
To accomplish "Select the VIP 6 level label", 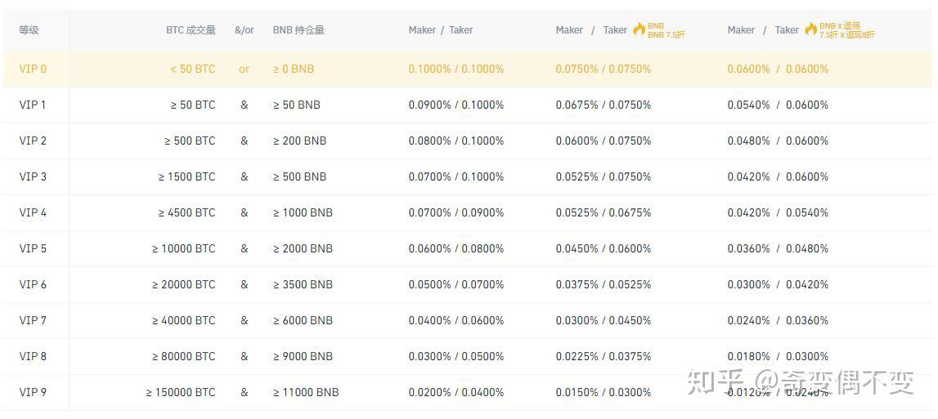I will [x=33, y=284].
